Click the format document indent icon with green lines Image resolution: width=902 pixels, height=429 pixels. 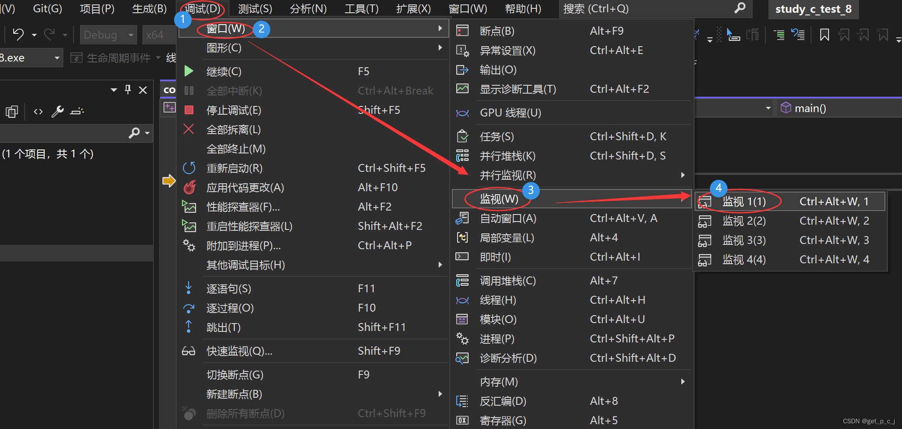coord(778,35)
